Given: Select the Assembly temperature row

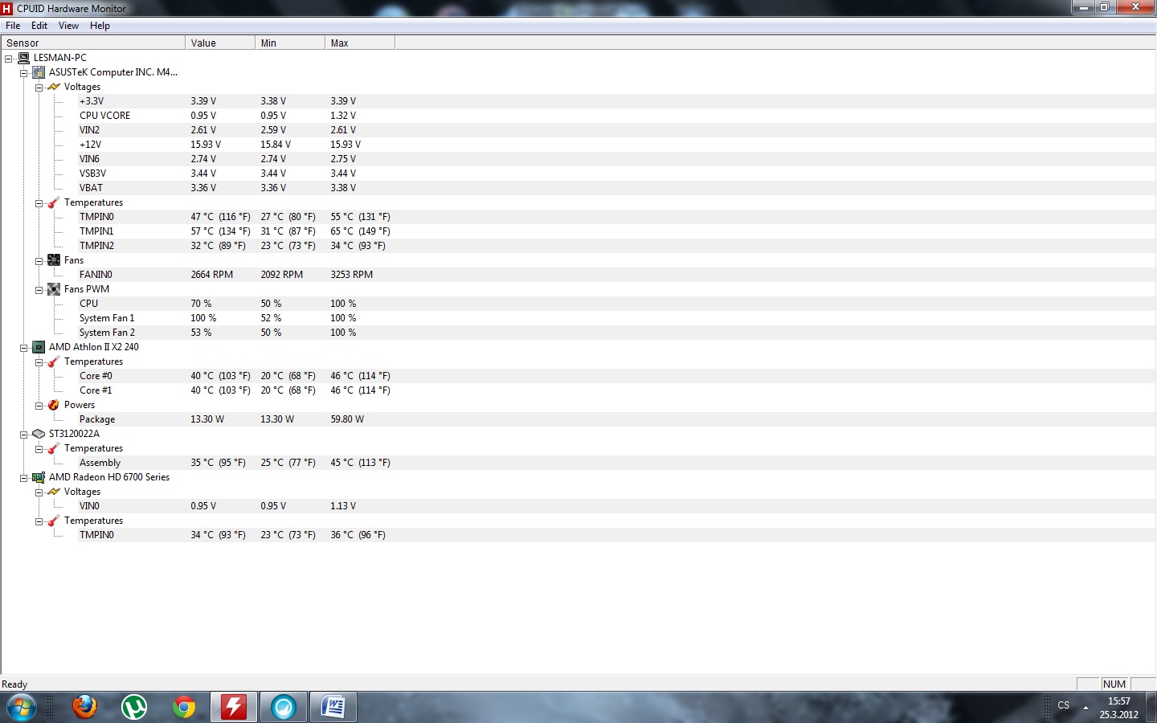Looking at the screenshot, I should 616,463.
